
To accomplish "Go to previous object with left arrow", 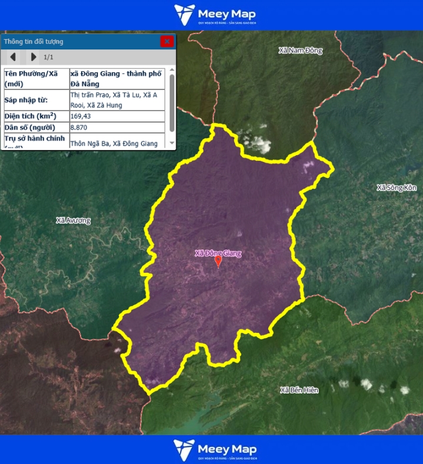I will [x=13, y=57].
